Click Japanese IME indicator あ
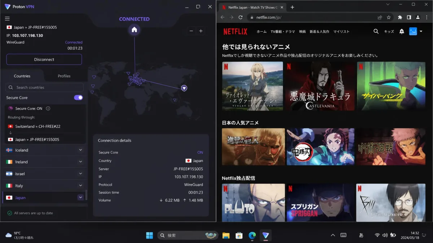This screenshot has height=243, width=433. tap(361, 235)
